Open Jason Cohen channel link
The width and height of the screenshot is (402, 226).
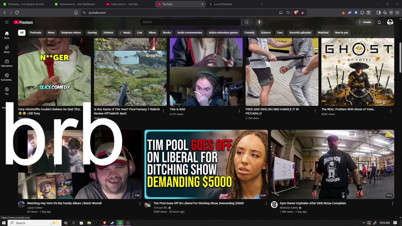[x=35, y=208]
